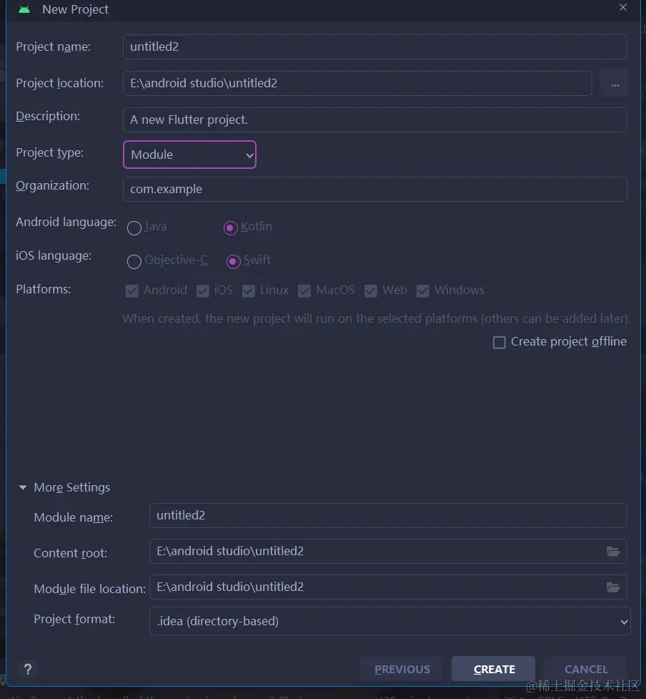Click the PREVIOUS button
The image size is (646, 699).
[x=401, y=668]
